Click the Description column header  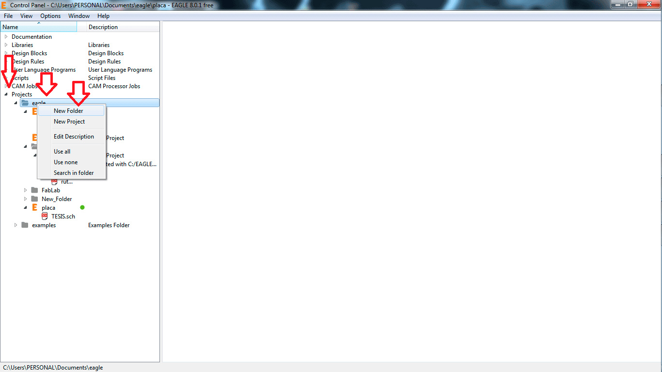(x=123, y=27)
